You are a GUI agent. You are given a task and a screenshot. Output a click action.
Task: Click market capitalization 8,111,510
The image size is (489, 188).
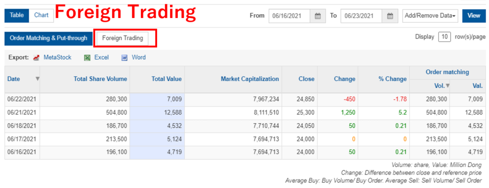[x=266, y=113]
